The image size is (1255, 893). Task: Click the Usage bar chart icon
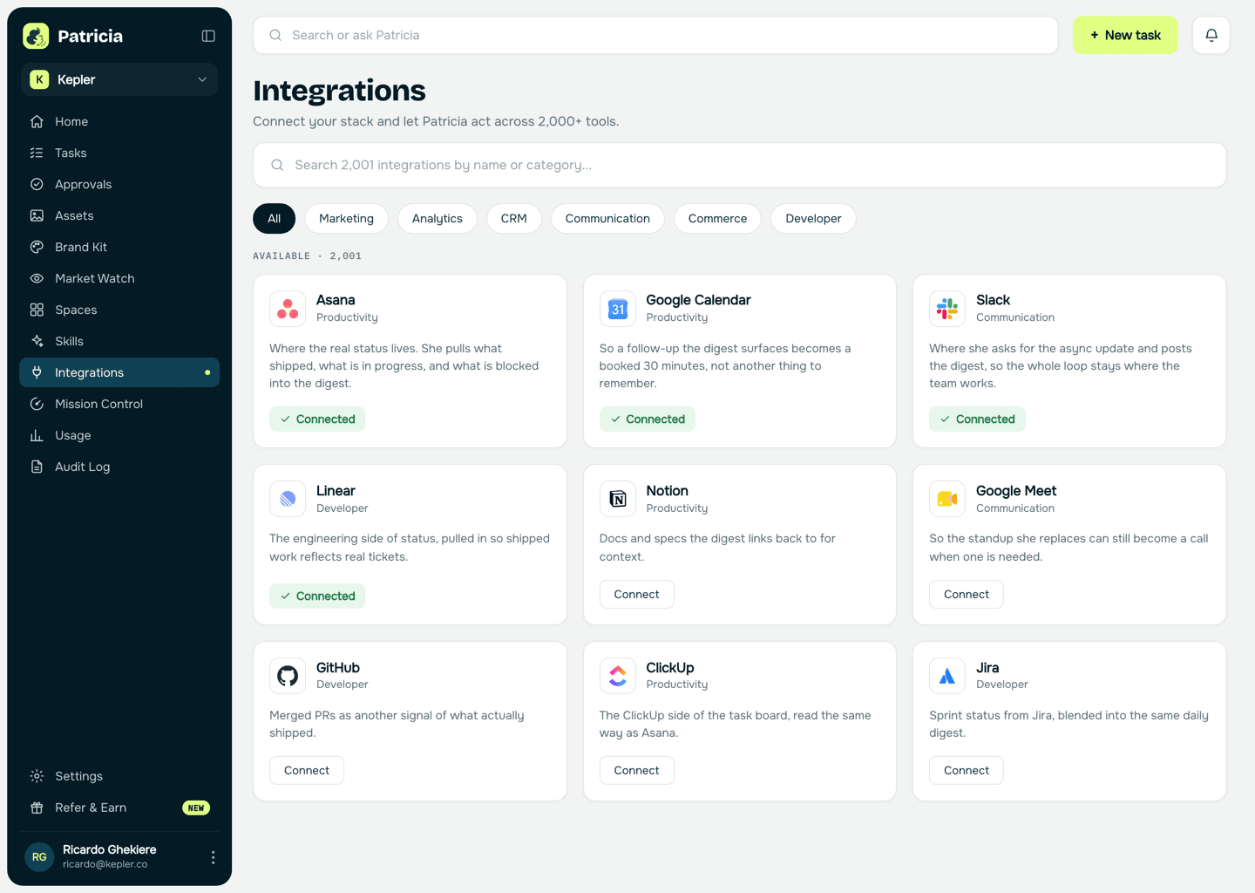pyautogui.click(x=37, y=435)
